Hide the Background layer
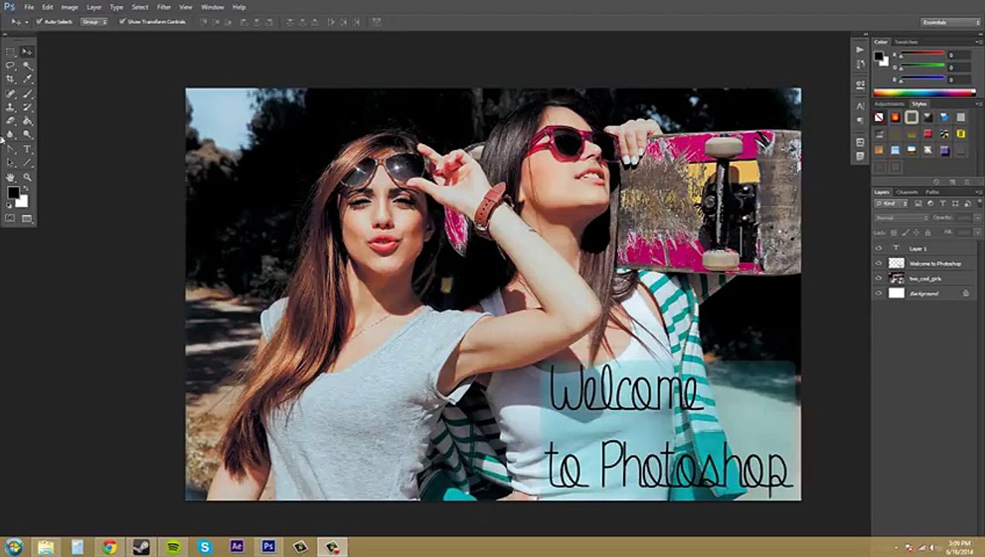985x557 pixels. coord(878,293)
